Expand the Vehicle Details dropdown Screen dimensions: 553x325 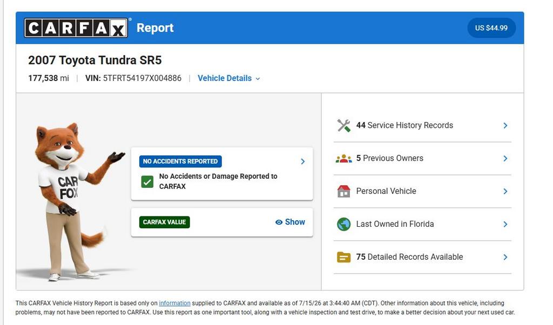pyautogui.click(x=228, y=78)
